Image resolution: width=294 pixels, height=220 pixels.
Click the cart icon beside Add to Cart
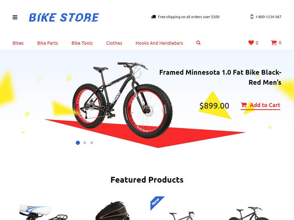(x=244, y=105)
